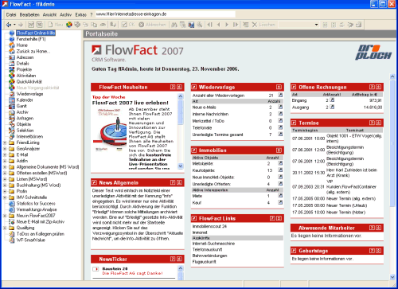Click help icon in Termine header
398x289 pixels.
(372, 123)
